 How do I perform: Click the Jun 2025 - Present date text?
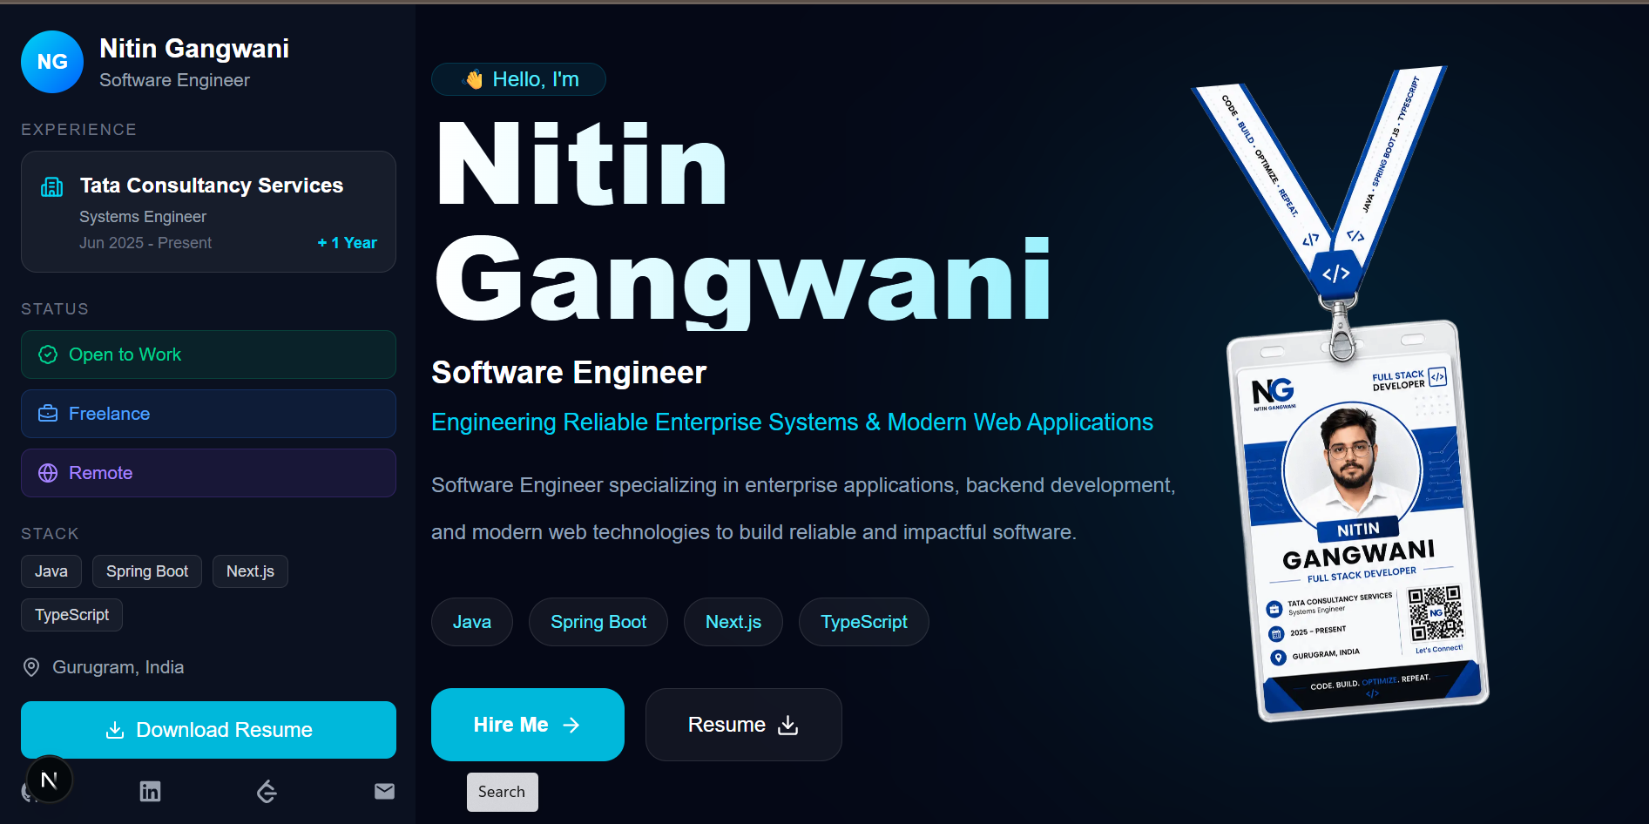[145, 243]
